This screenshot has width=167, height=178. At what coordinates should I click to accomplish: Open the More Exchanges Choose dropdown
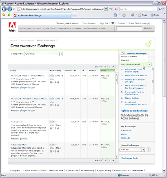(132, 150)
